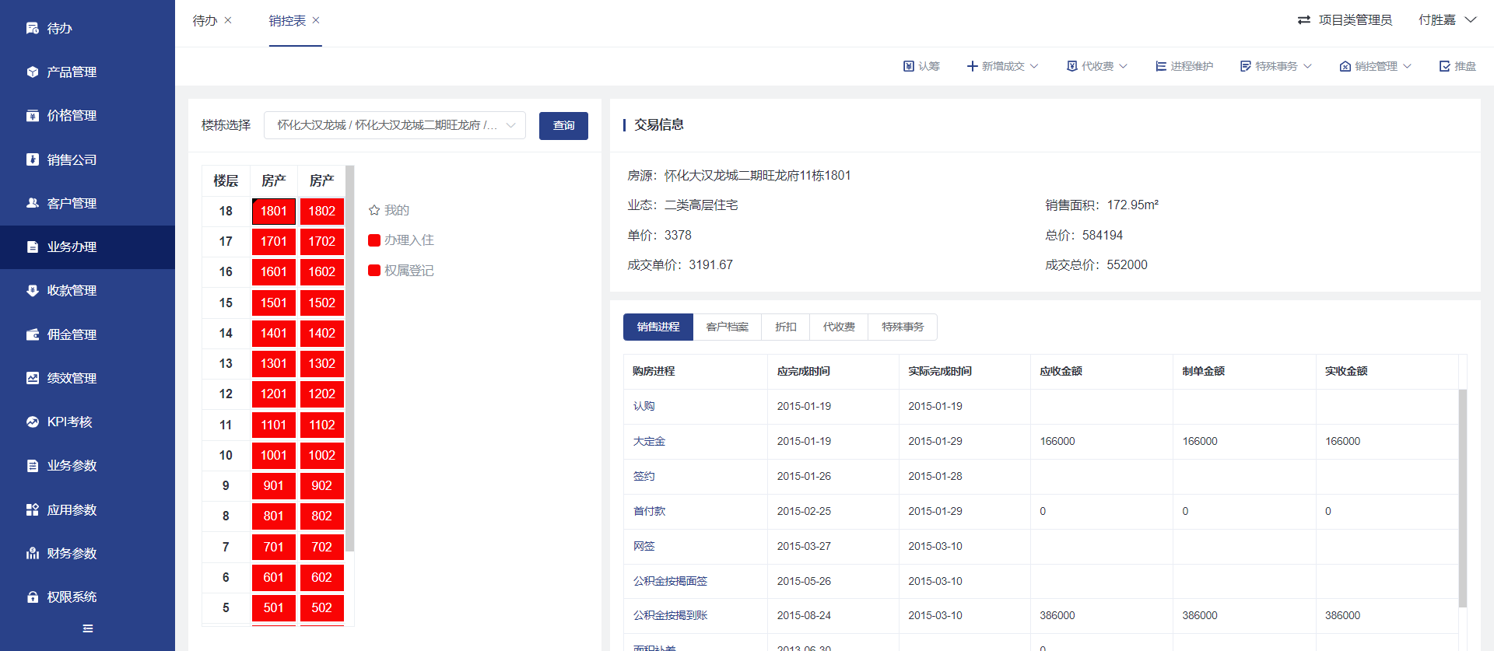Expand the 新增成交 dropdown arrow
The width and height of the screenshot is (1494, 651).
[x=1034, y=66]
